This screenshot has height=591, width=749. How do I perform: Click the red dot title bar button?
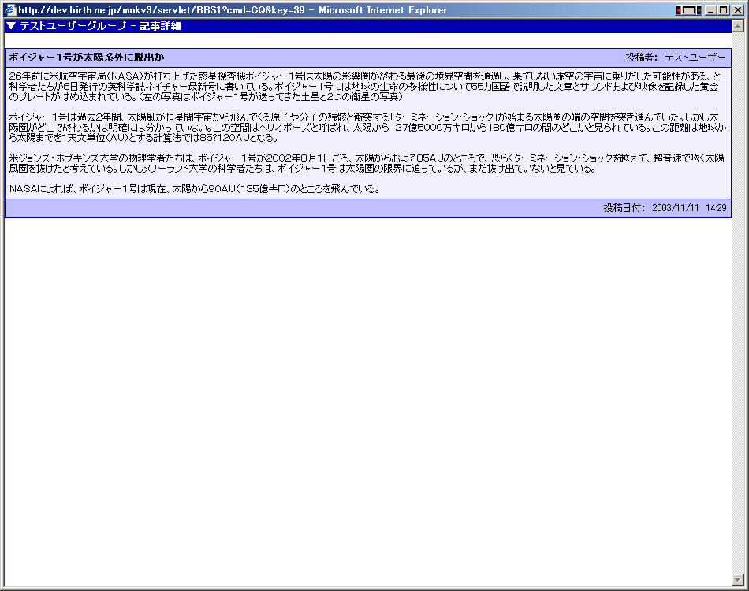coord(679,10)
